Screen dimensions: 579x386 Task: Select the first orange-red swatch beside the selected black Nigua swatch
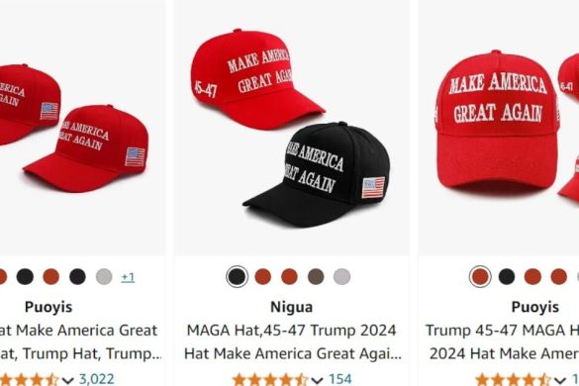coord(263,277)
